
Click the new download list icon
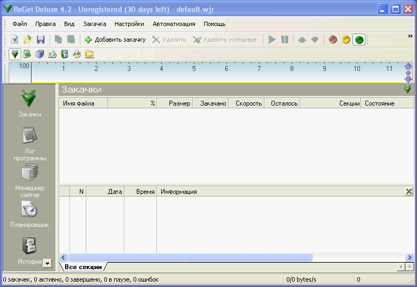click(x=15, y=40)
